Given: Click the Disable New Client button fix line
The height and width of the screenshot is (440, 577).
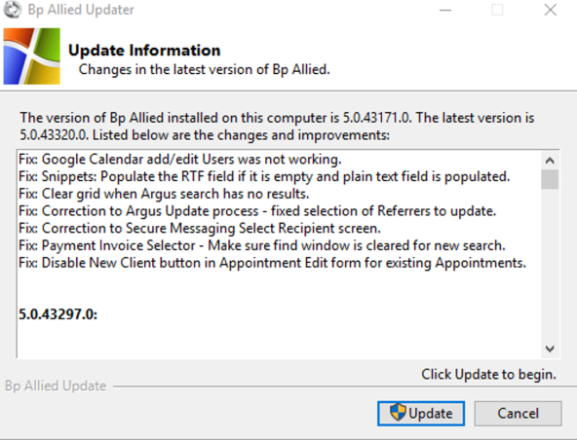Looking at the screenshot, I should tap(272, 263).
